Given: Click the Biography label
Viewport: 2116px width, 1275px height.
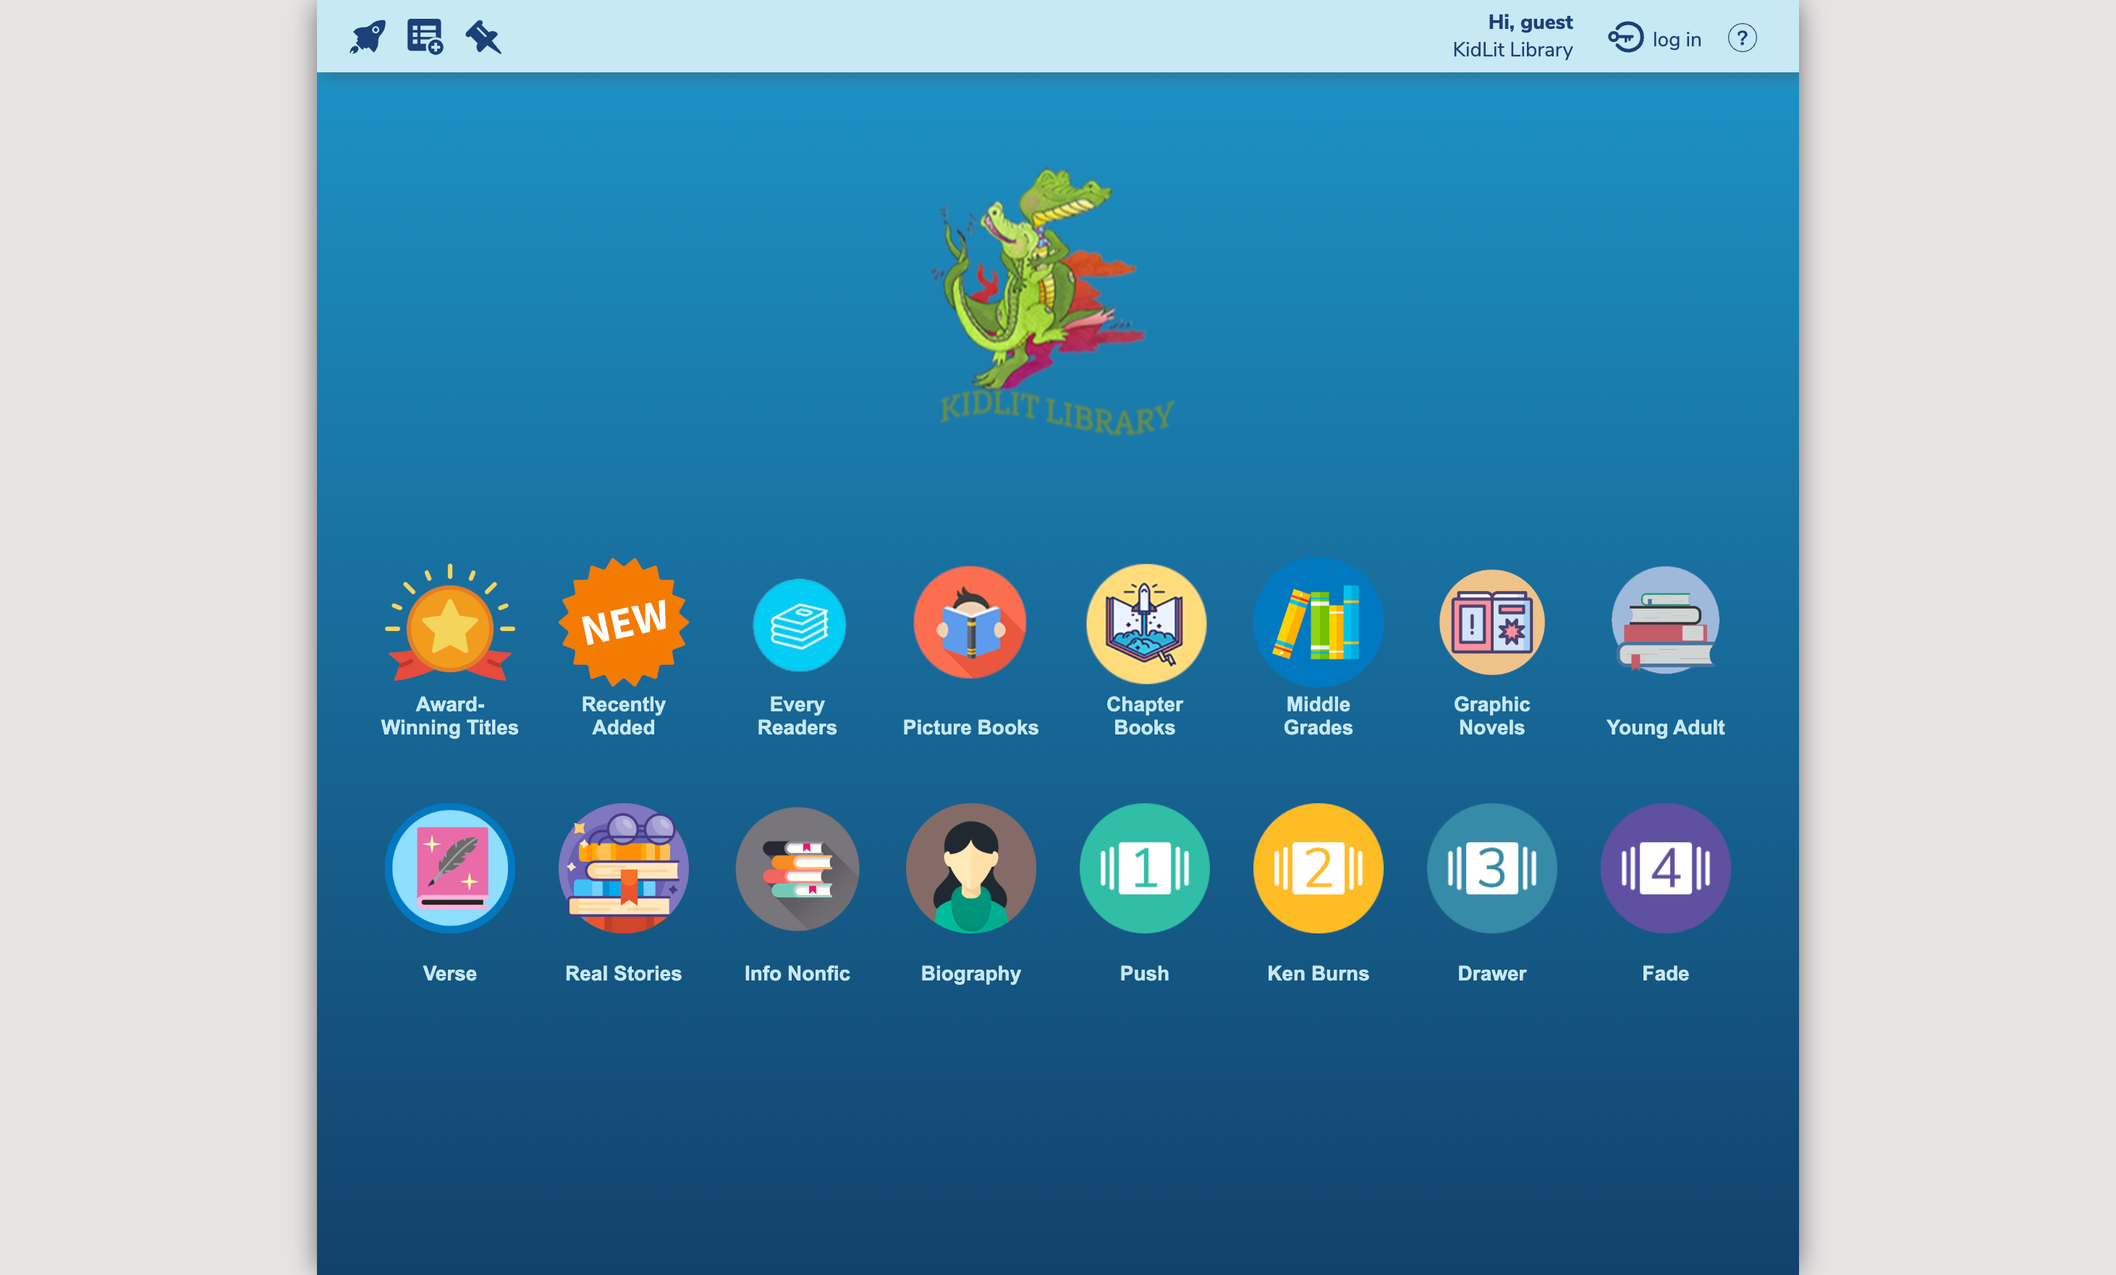Looking at the screenshot, I should pyautogui.click(x=970, y=974).
